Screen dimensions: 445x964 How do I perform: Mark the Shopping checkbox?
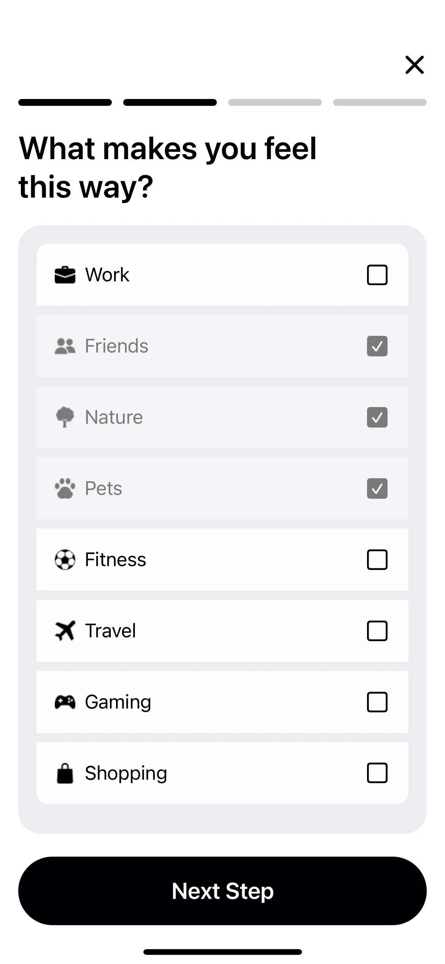tap(377, 773)
